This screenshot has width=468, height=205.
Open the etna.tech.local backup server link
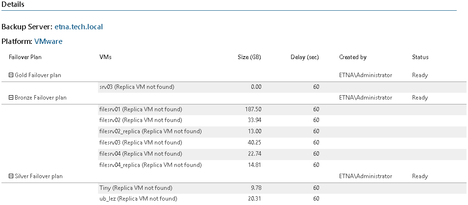pos(79,27)
